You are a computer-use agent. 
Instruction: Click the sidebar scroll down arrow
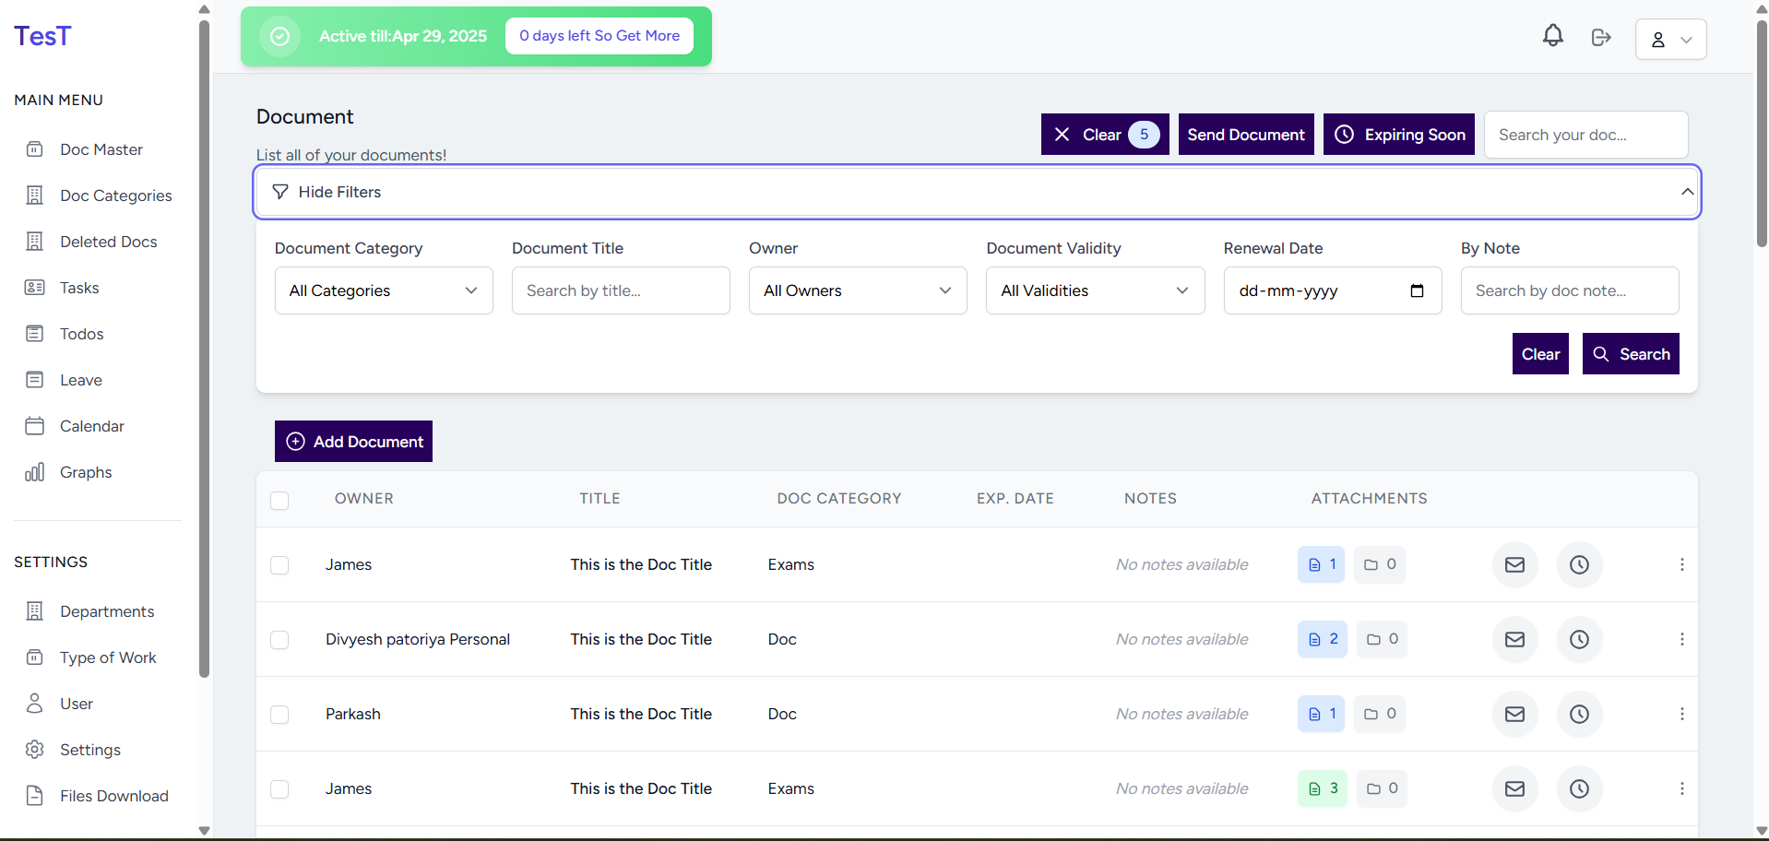pyautogui.click(x=204, y=831)
